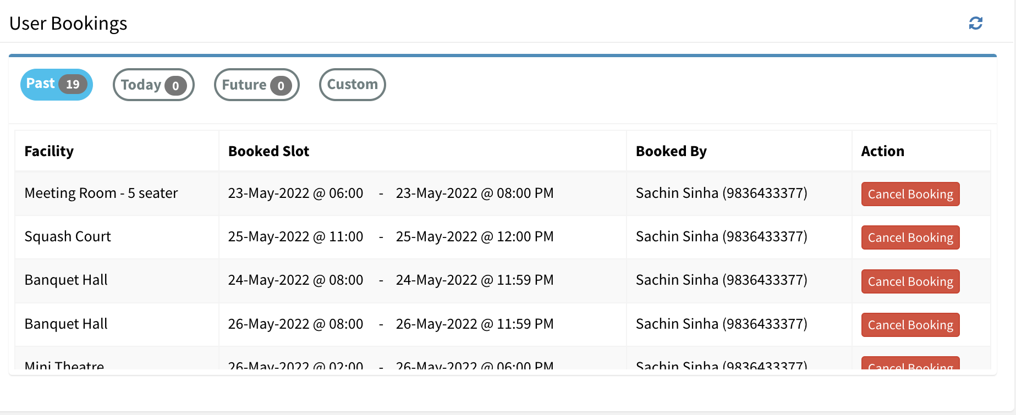1016x415 pixels.
Task: Click the User Bookings page title
Action: coord(68,23)
